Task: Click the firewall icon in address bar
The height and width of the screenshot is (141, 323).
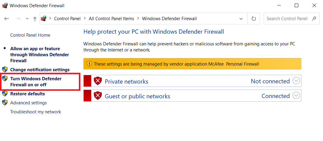Action: (x=44, y=19)
